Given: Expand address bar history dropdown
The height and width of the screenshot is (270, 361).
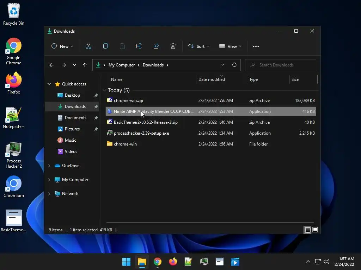Looking at the screenshot, I should coord(223,65).
